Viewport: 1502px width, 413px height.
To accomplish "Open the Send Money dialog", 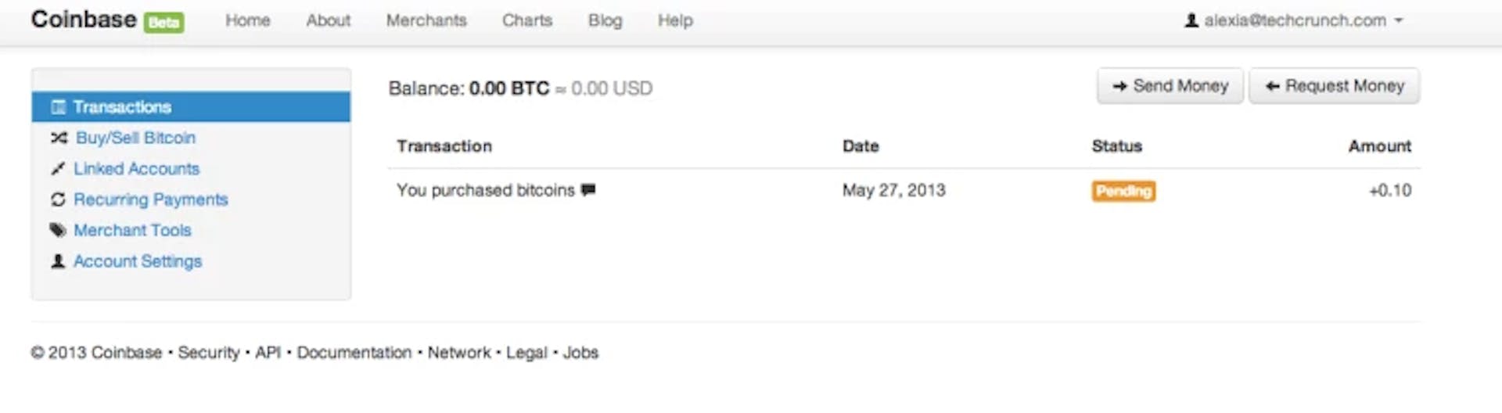I will (1170, 86).
